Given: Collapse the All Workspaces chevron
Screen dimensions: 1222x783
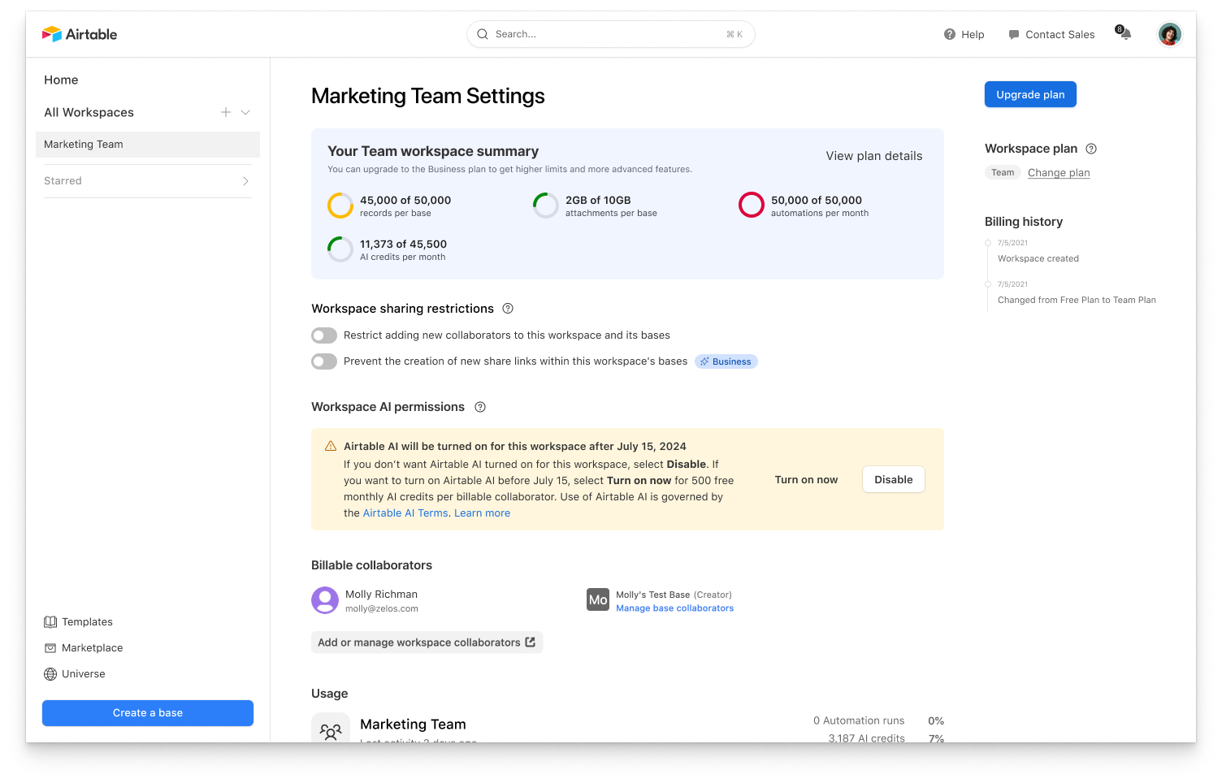Looking at the screenshot, I should click(x=245, y=112).
